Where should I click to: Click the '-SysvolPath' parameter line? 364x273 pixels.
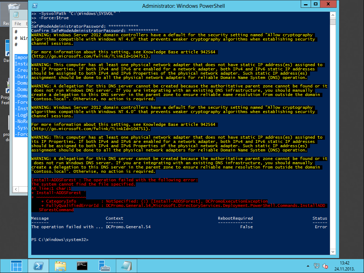(76, 14)
